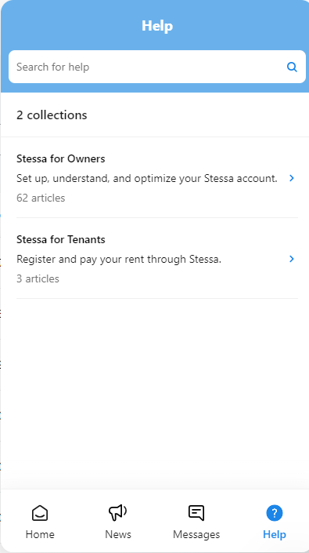This screenshot has height=553, width=309.
Task: Click the 3 articles count text
Action: tap(38, 278)
